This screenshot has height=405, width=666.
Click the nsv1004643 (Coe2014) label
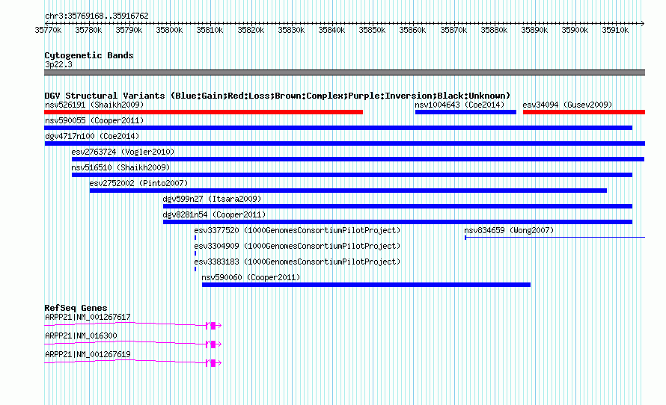click(459, 105)
